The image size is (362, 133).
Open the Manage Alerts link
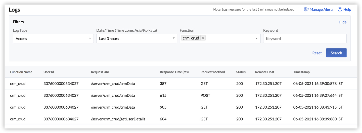pos(321,9)
